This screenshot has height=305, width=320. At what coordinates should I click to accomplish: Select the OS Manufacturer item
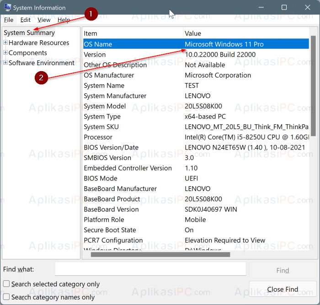point(109,75)
